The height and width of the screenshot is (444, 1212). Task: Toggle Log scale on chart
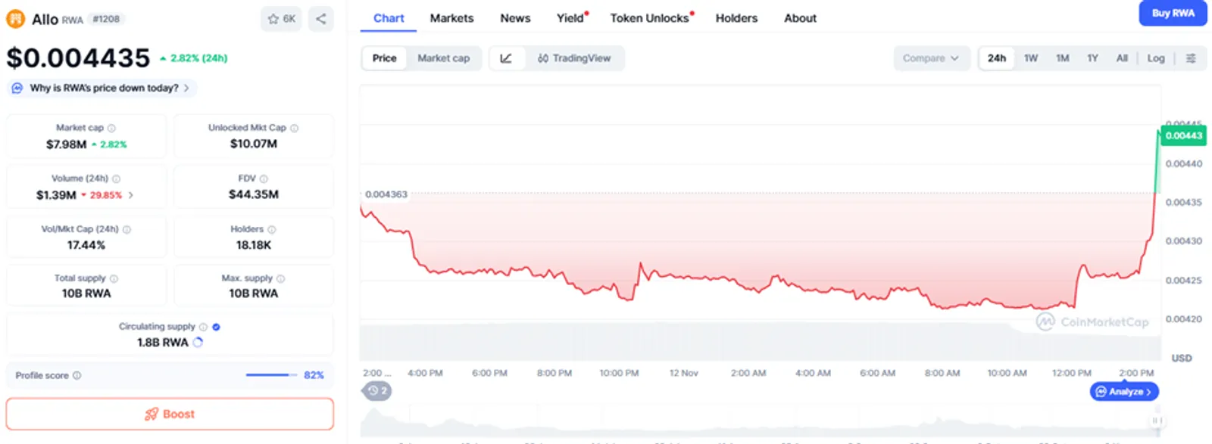[1156, 58]
